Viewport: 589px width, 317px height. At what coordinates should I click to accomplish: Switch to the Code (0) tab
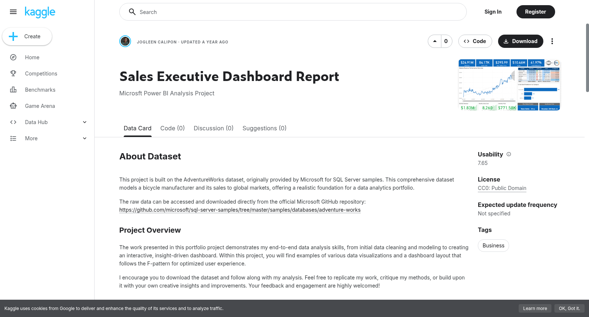click(x=173, y=128)
